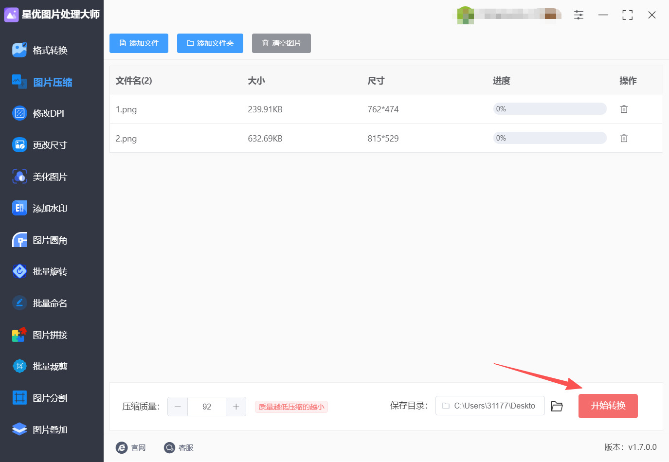The width and height of the screenshot is (669, 462).
Task: Click the 尺寸 column header
Action: coord(376,81)
